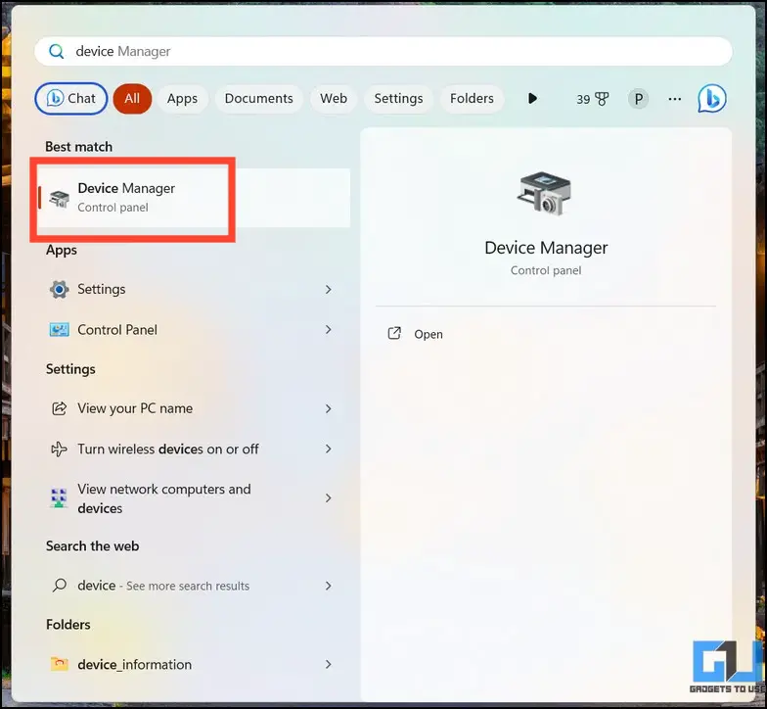Viewport: 767px width, 709px height.
Task: Click the Control Panel icon
Action: 59,330
